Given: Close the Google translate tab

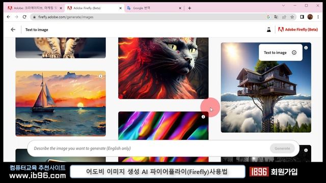Looking at the screenshot, I should (x=180, y=8).
